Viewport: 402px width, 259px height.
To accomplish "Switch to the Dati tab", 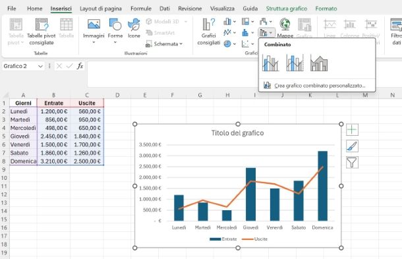I will (x=165, y=9).
